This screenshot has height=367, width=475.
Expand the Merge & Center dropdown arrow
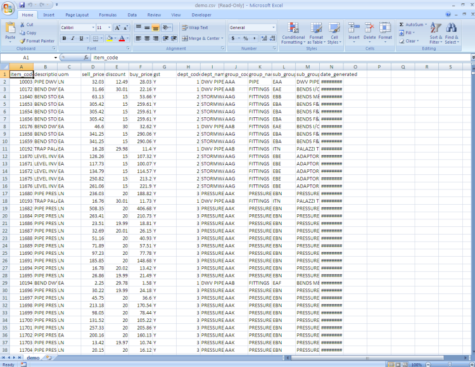pyautogui.click(x=222, y=39)
